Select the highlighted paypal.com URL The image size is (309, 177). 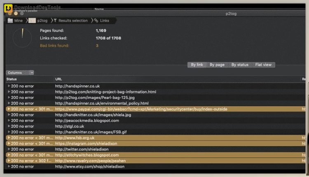coord(141,109)
